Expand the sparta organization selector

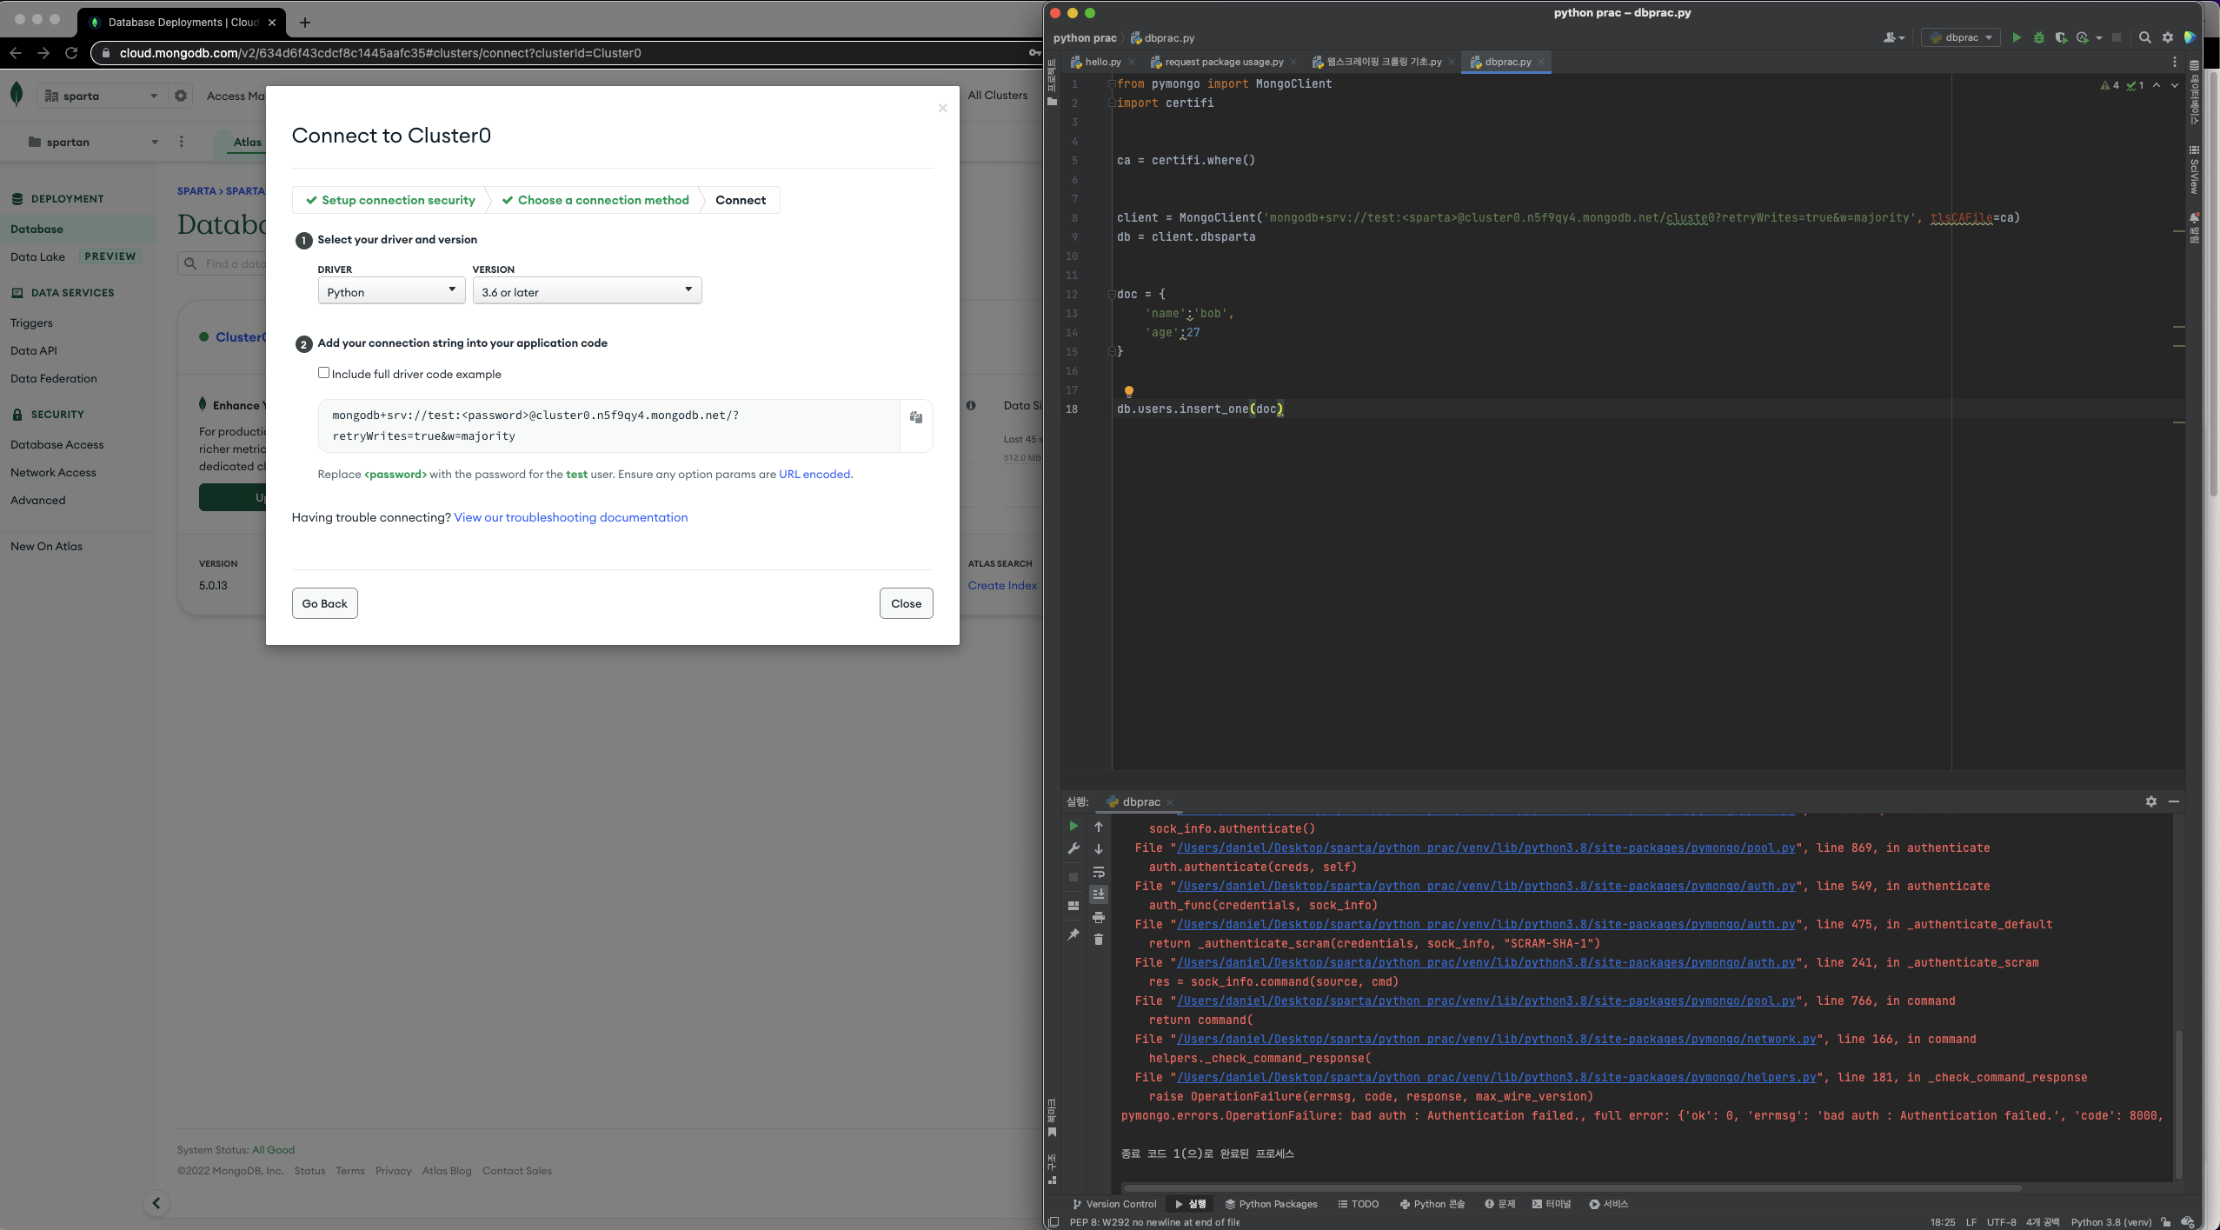coord(102,96)
